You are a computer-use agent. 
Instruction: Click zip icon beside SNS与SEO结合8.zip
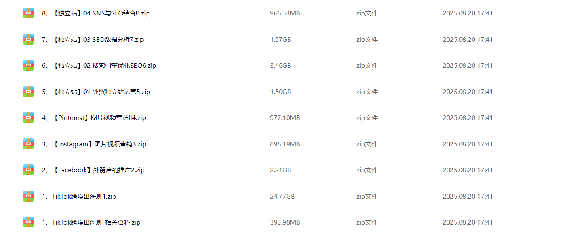coord(28,13)
